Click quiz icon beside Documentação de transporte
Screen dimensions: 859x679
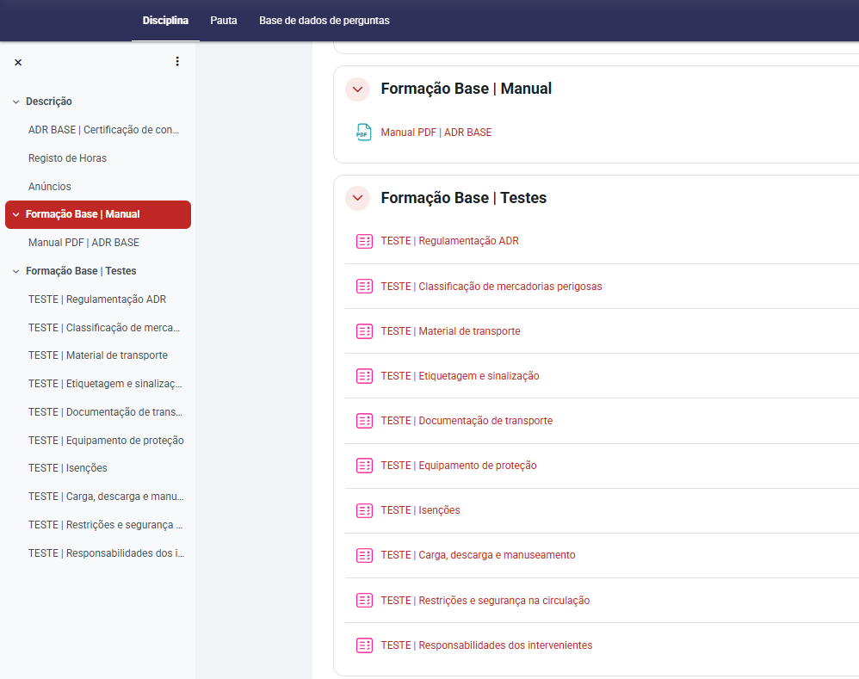click(x=364, y=421)
